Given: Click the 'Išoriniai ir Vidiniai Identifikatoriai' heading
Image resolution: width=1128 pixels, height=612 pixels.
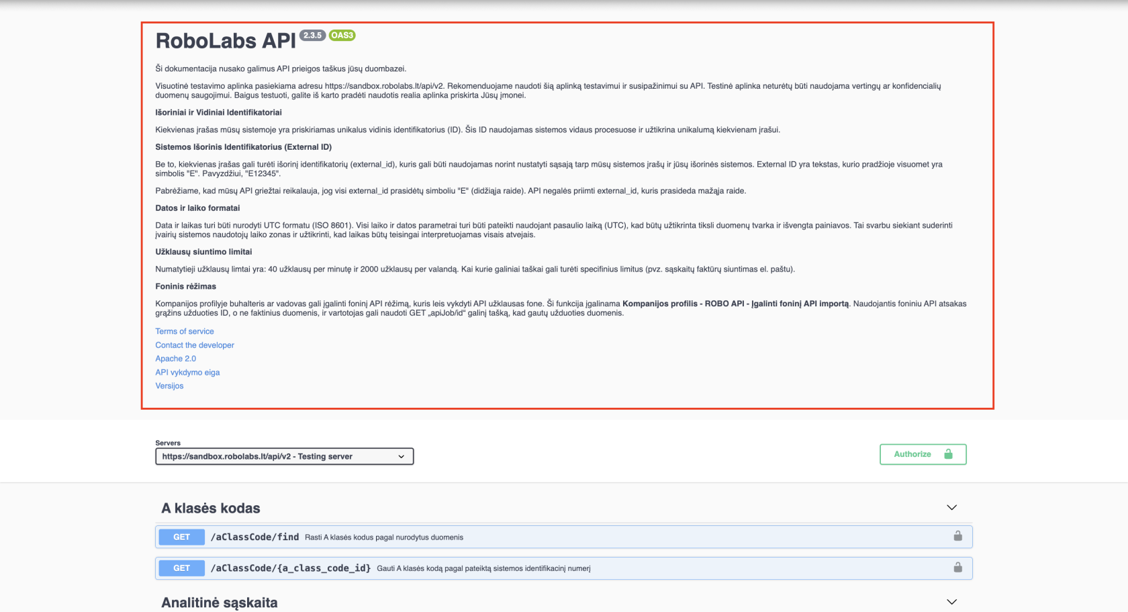Looking at the screenshot, I should 219,112.
